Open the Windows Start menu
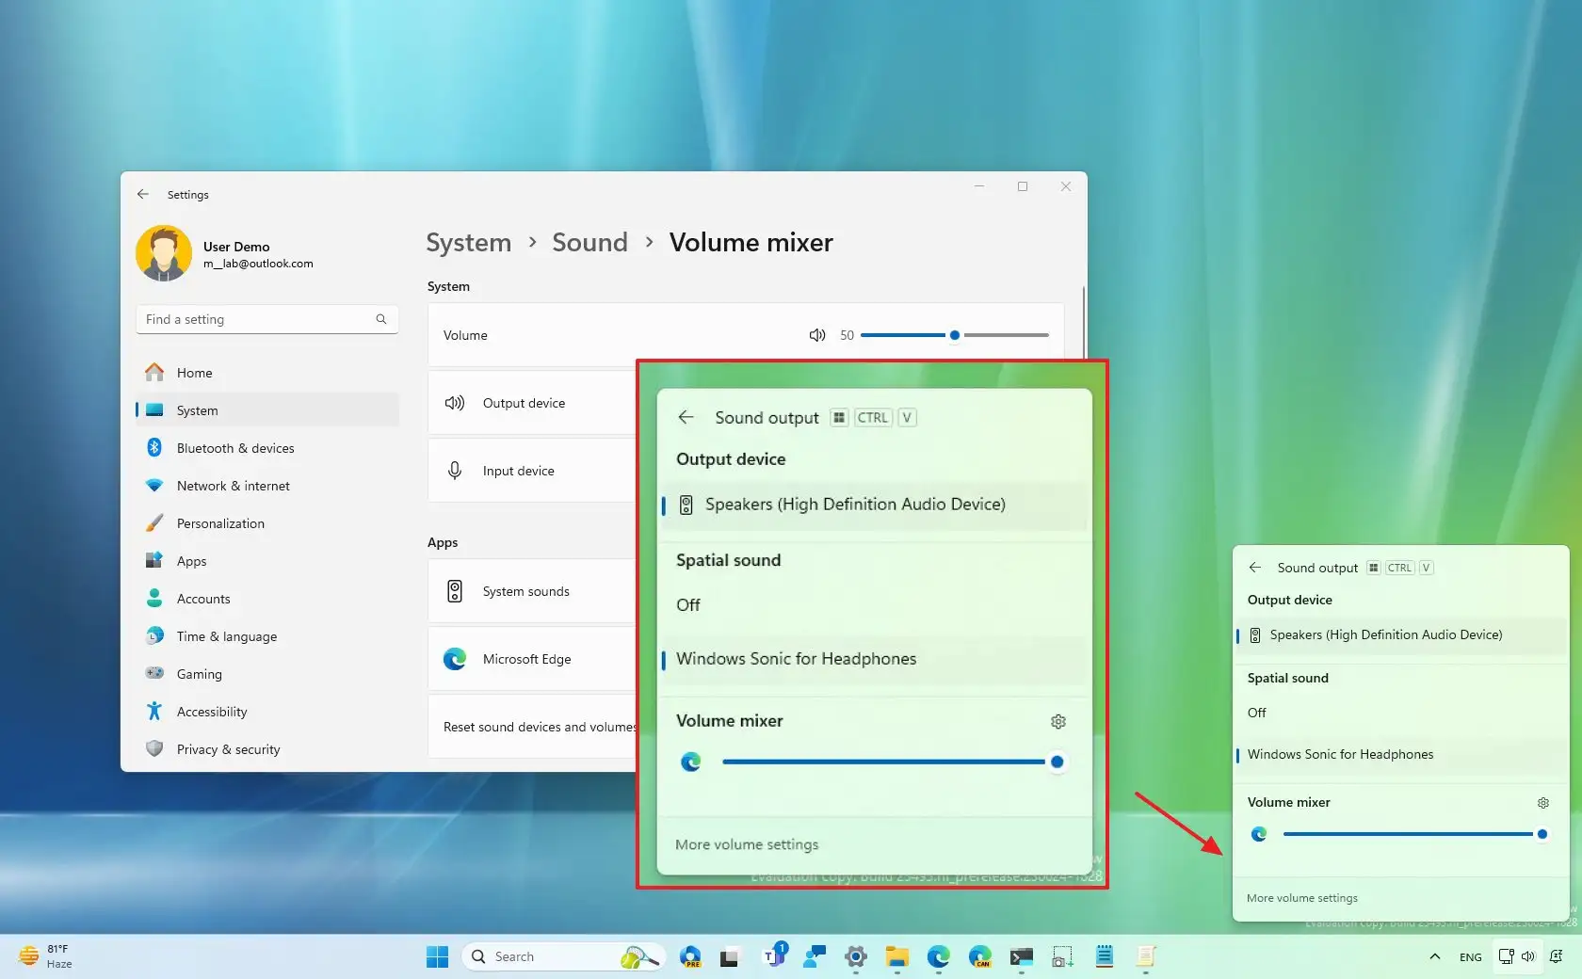 [x=438, y=957]
